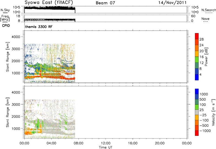Image resolution: width=216 pixels, height=149 pixels.
Task: Pick the gray Velocity segment between -25 and 25
Action: point(197,112)
